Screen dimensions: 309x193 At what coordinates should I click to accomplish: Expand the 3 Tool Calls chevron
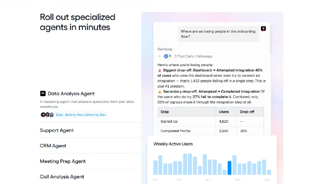click(159, 56)
